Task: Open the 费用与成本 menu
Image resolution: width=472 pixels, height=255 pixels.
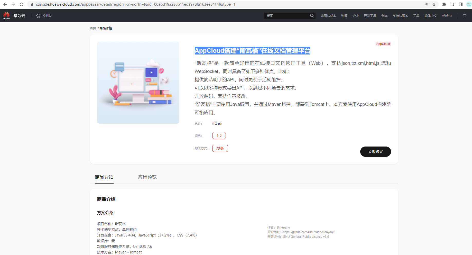Action: tap(328, 16)
